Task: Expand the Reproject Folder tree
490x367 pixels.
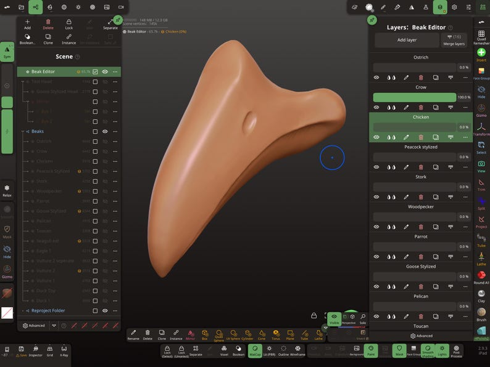Action: coord(23,311)
